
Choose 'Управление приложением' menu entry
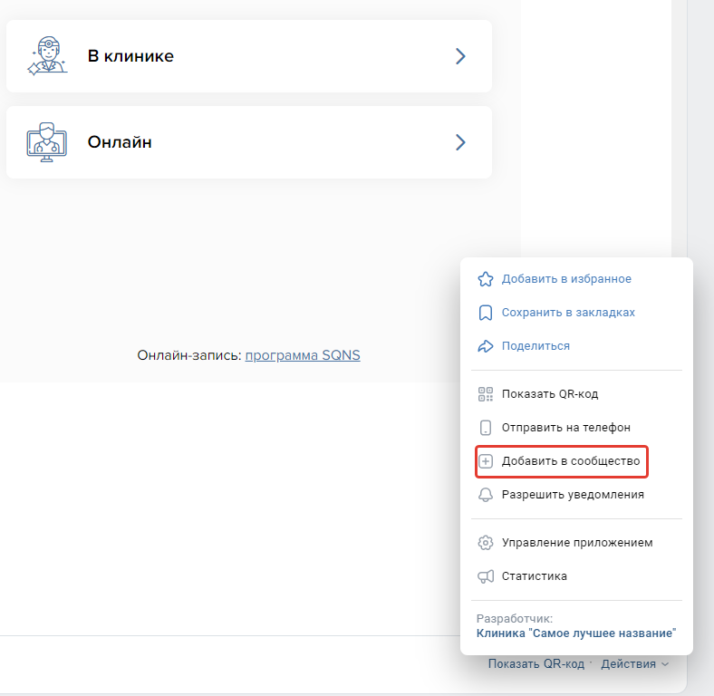pyautogui.click(x=577, y=543)
